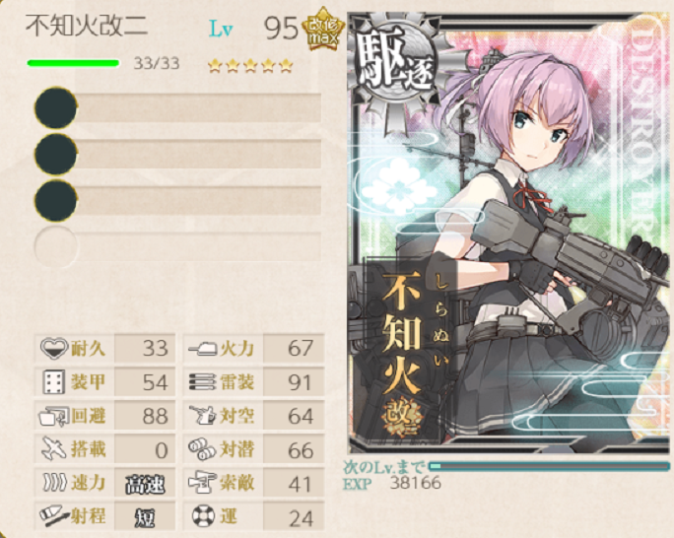Select the third empty equipment slot
The width and height of the screenshot is (674, 538).
178,200
